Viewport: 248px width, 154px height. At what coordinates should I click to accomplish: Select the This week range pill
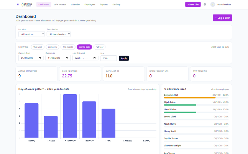click(38, 47)
